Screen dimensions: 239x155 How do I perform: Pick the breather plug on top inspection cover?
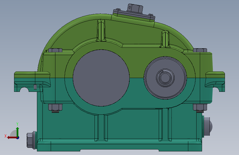coord(135,8)
